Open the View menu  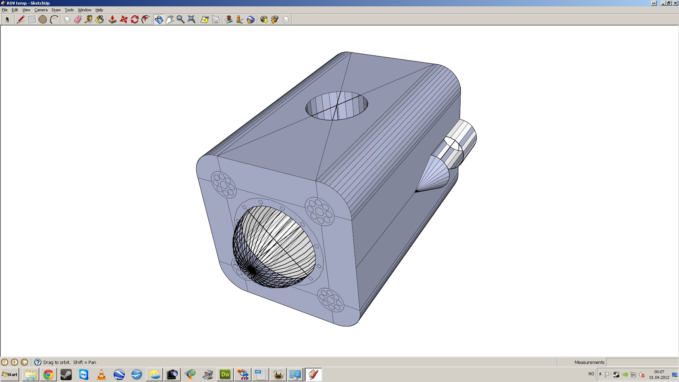point(26,10)
